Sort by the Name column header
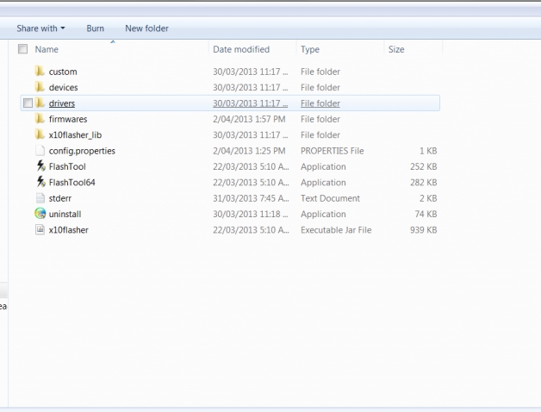541x412 pixels. (x=47, y=49)
